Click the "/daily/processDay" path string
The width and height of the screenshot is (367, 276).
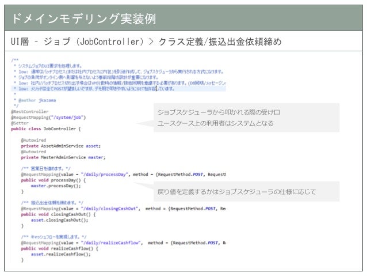click(x=105, y=175)
